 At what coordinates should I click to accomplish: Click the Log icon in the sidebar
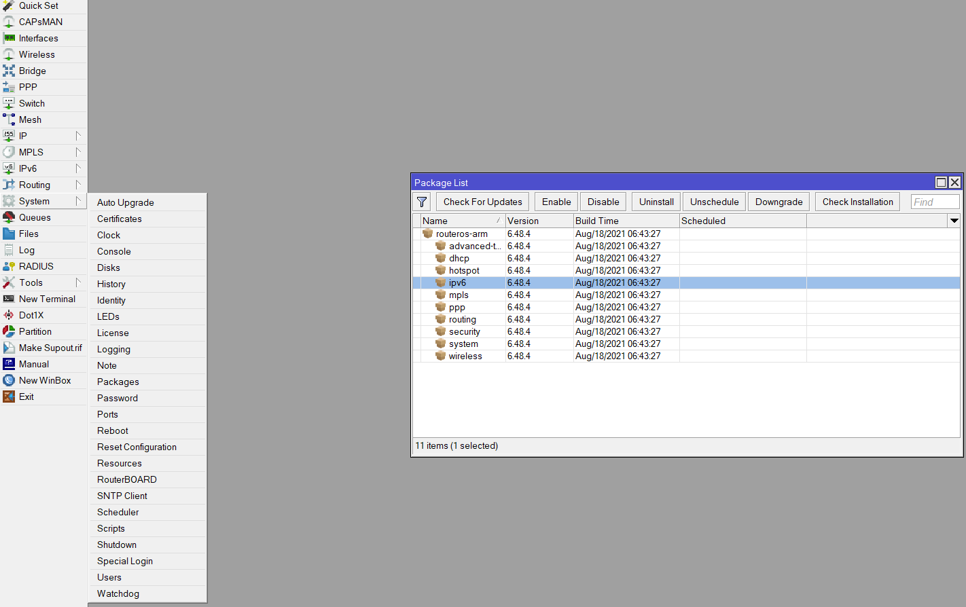[9, 250]
